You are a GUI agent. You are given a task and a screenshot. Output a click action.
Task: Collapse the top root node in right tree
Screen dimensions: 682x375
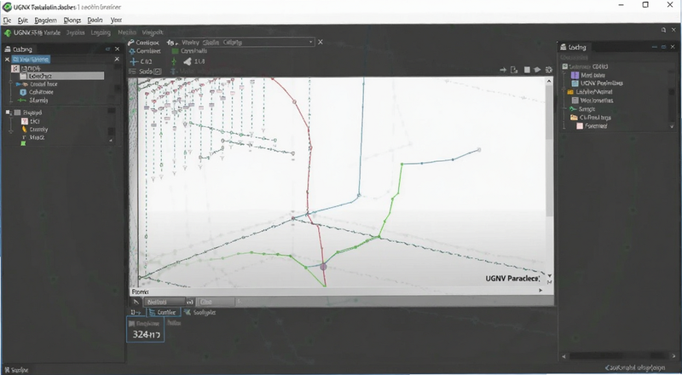[x=564, y=66]
